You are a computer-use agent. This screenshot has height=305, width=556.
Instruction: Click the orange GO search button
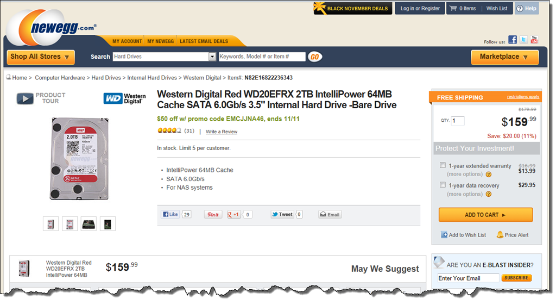coord(314,57)
